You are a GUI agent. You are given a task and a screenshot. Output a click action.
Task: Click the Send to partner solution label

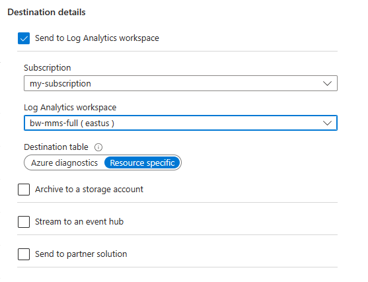point(81,254)
